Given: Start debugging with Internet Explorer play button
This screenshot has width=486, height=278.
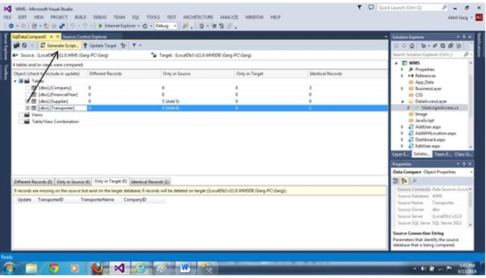Looking at the screenshot, I should coord(100,25).
